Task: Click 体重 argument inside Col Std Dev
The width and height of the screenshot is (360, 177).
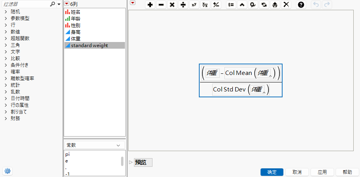Action: pyautogui.click(x=257, y=89)
